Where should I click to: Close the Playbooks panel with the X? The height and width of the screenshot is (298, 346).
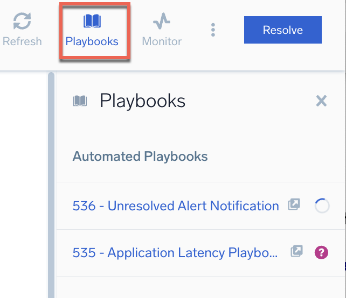point(321,101)
